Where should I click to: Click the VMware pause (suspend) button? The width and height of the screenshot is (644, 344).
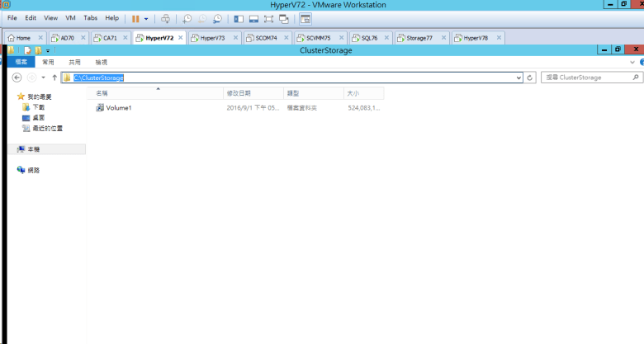tap(135, 18)
